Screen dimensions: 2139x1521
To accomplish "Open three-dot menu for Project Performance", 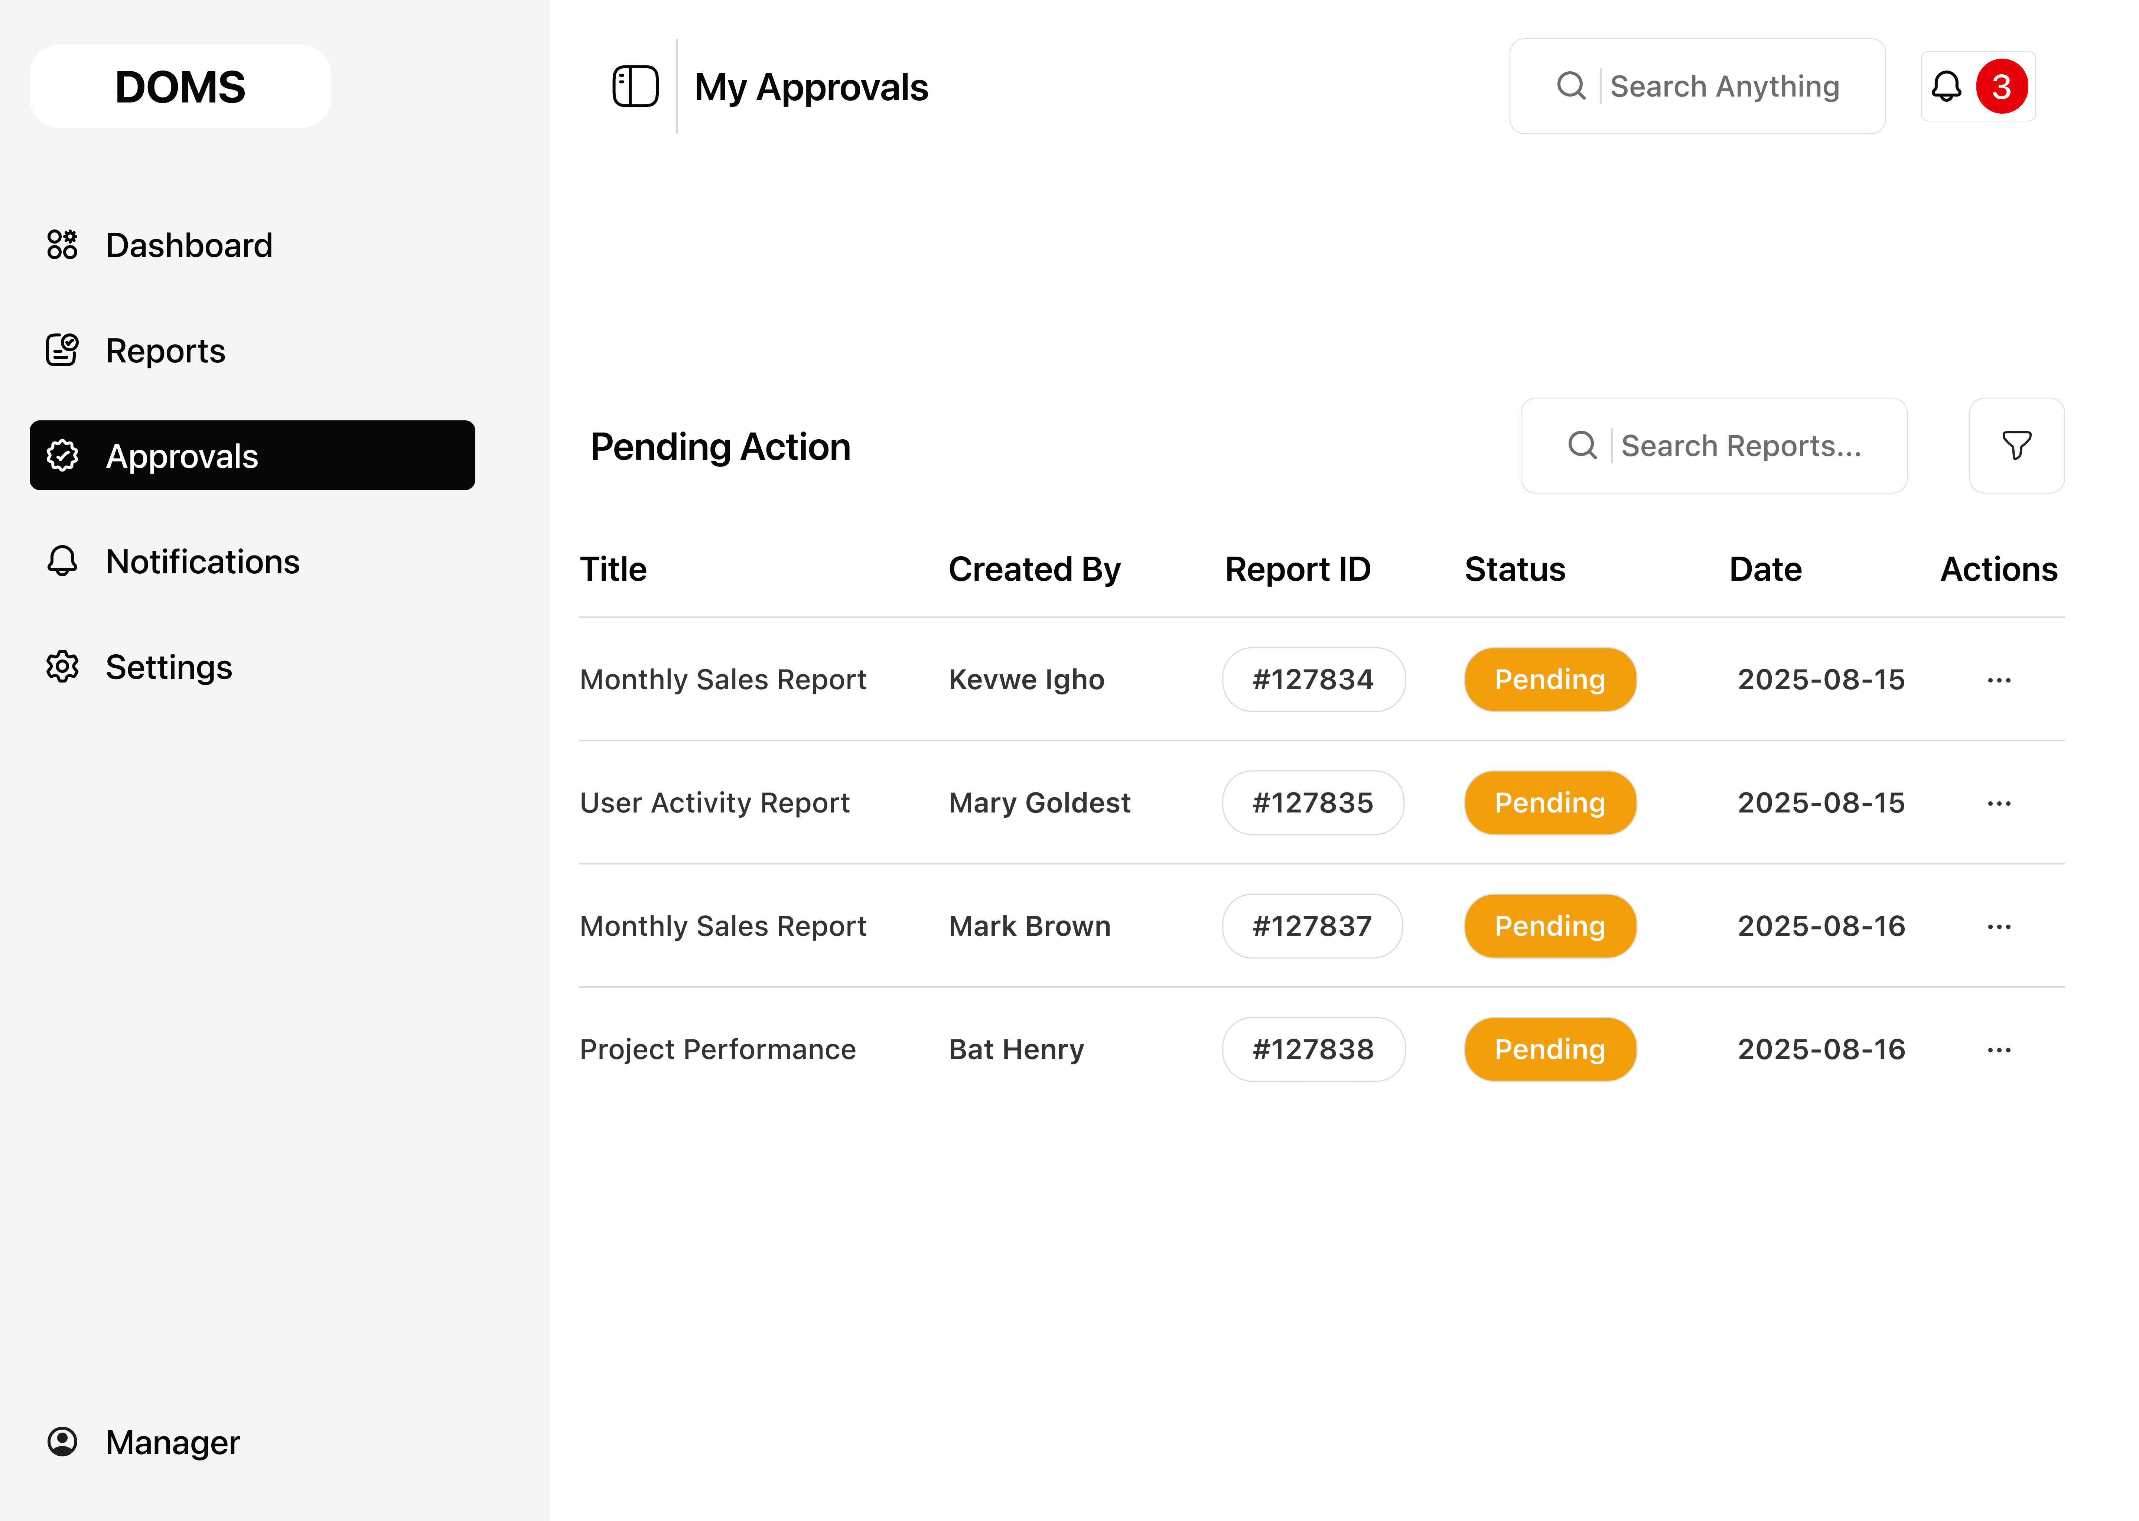I will pos(1999,1050).
